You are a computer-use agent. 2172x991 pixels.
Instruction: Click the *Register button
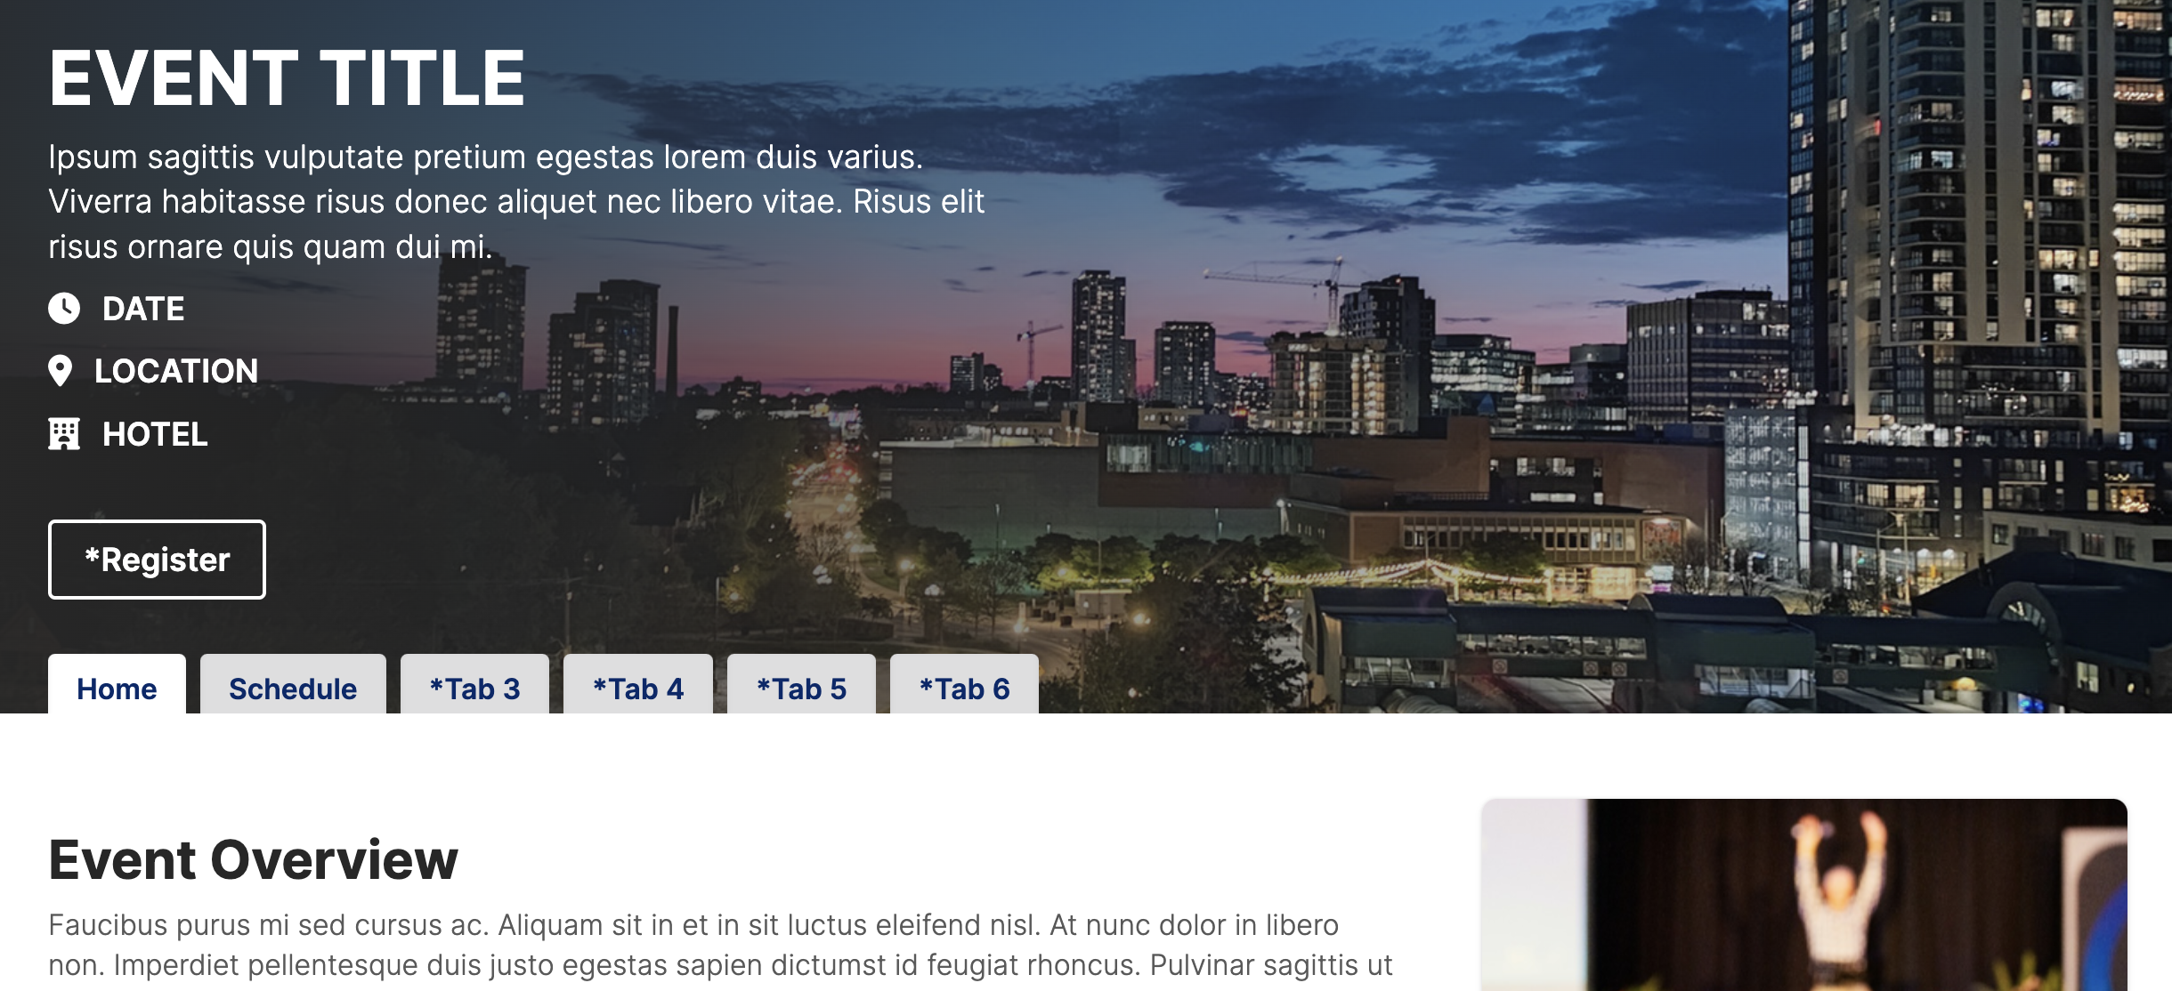pyautogui.click(x=157, y=560)
